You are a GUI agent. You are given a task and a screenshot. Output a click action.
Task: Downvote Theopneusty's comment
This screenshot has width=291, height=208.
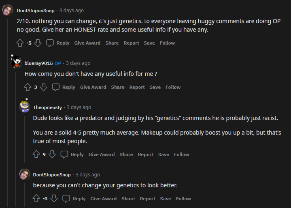coord(52,154)
